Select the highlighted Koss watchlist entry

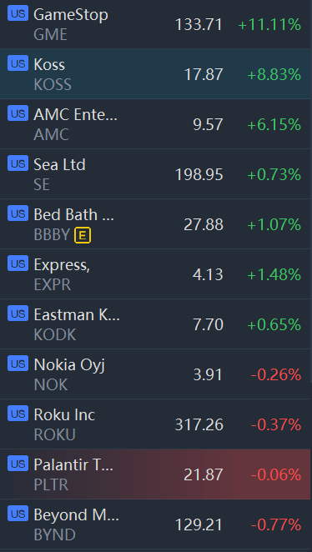click(156, 74)
